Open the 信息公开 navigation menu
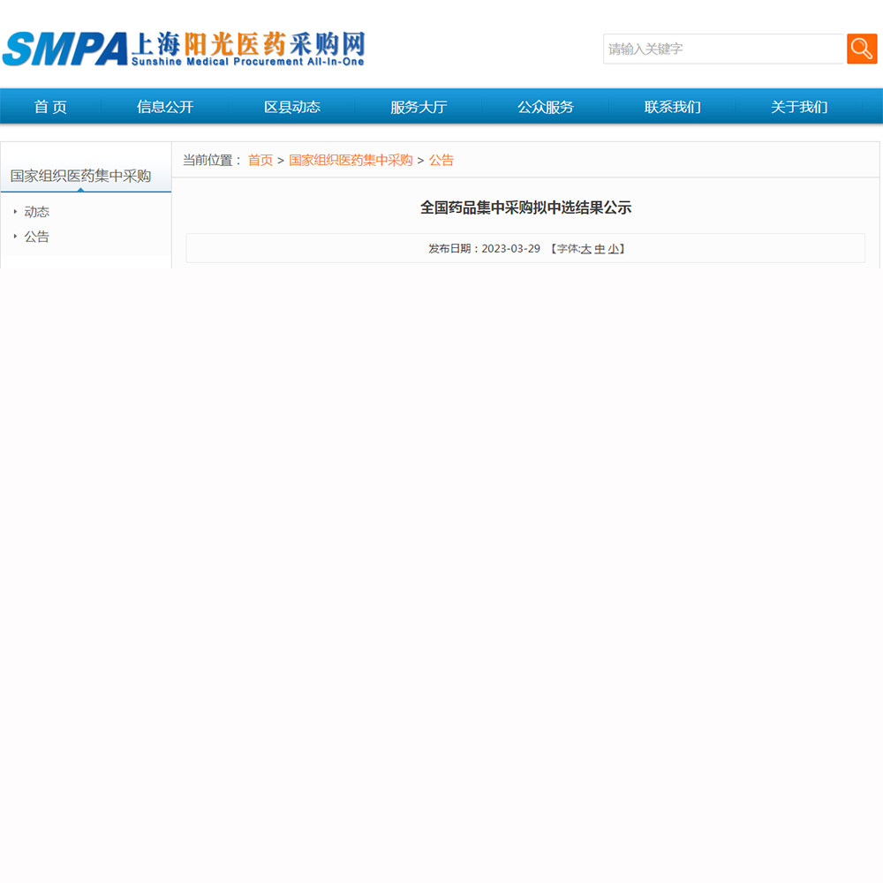The height and width of the screenshot is (883, 883). click(165, 107)
